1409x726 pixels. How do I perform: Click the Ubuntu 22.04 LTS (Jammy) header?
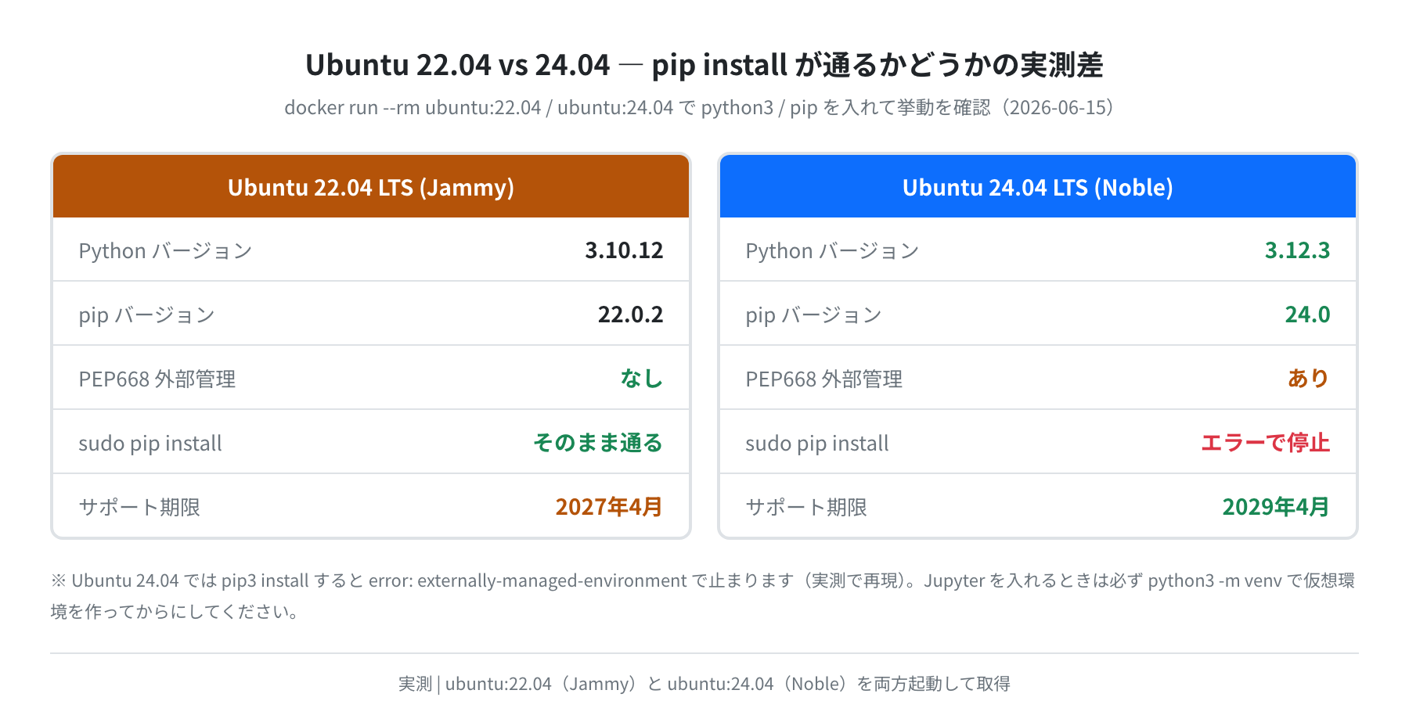tap(371, 187)
